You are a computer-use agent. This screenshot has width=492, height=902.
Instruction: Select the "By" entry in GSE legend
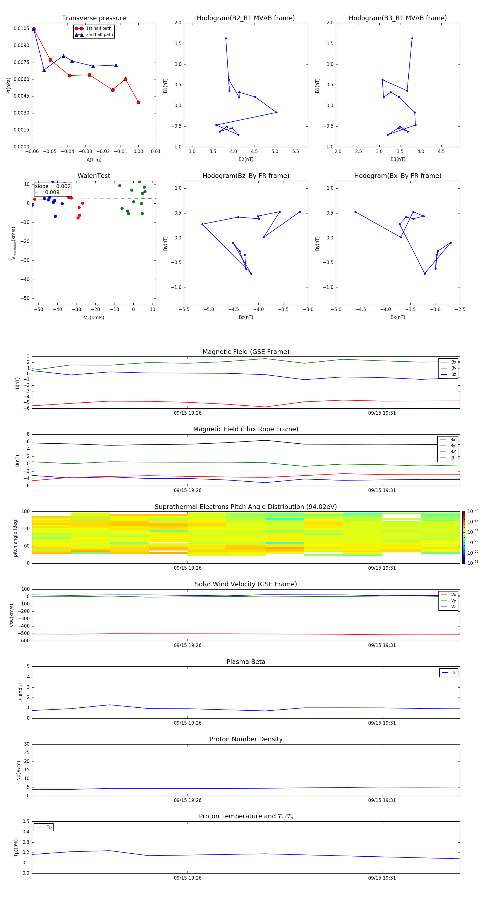[449, 368]
